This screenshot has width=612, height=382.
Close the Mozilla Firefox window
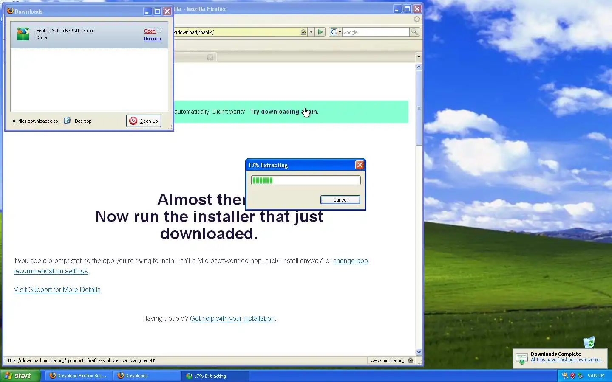point(417,9)
